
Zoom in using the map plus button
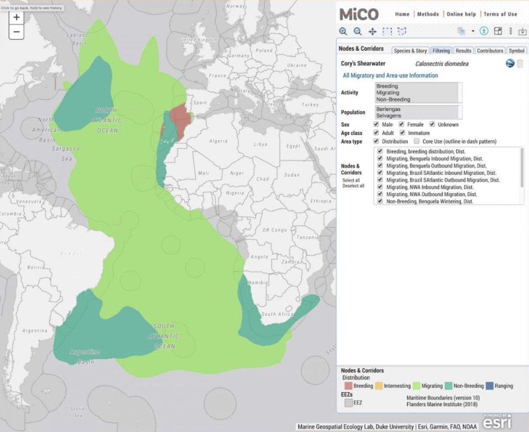pos(16,18)
